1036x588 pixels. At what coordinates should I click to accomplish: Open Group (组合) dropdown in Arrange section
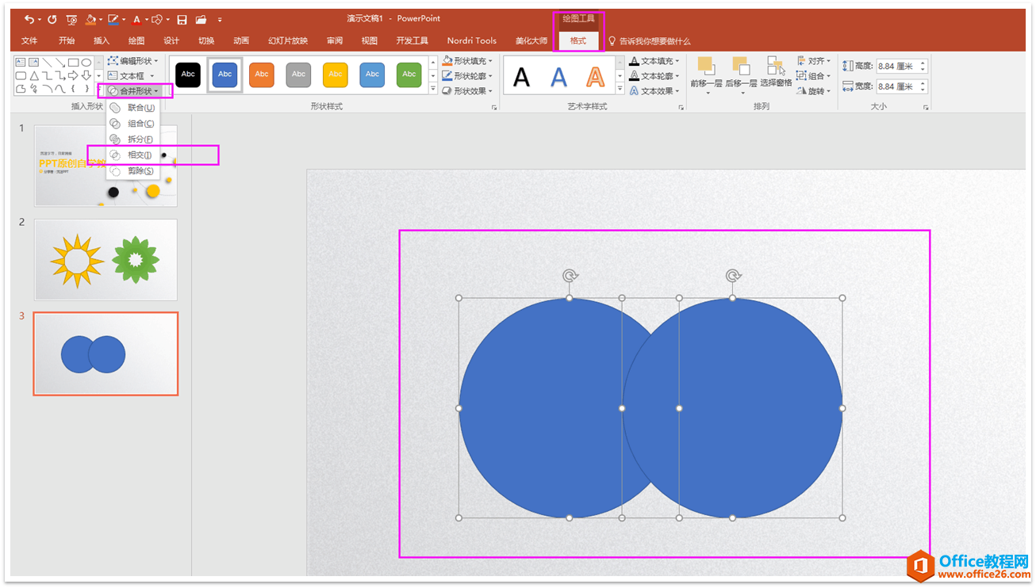coord(813,76)
